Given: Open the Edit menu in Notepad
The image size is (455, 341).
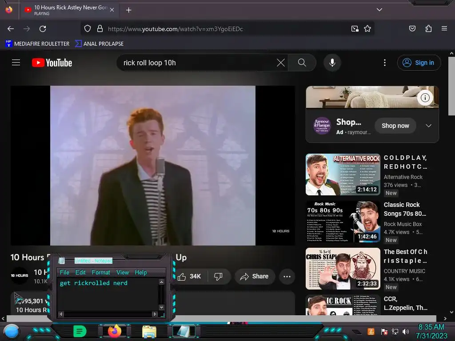Looking at the screenshot, I should point(80,272).
